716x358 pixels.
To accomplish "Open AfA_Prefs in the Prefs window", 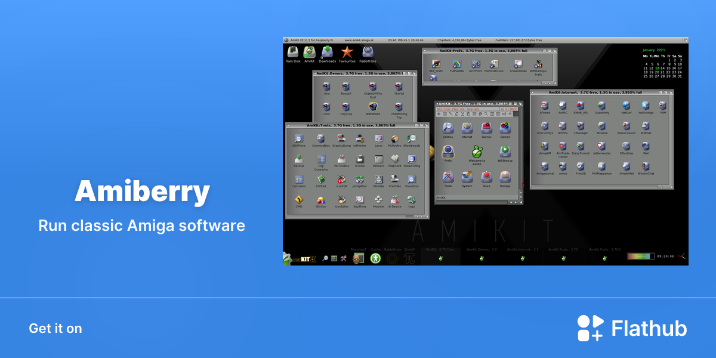I will (x=437, y=65).
